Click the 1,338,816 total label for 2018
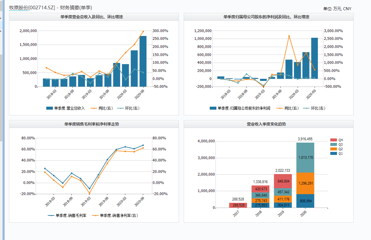The image size is (371, 240). tap(260, 182)
